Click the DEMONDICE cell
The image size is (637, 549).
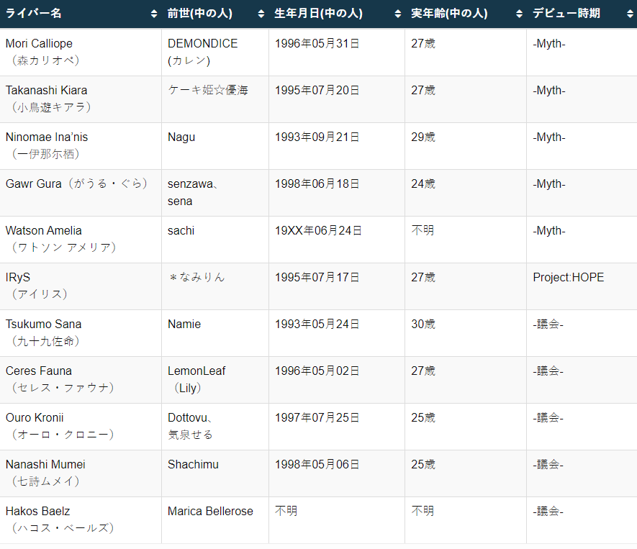point(215,52)
